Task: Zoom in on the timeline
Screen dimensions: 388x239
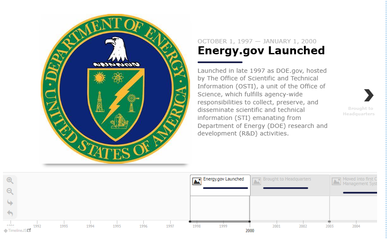Action: (x=10, y=181)
